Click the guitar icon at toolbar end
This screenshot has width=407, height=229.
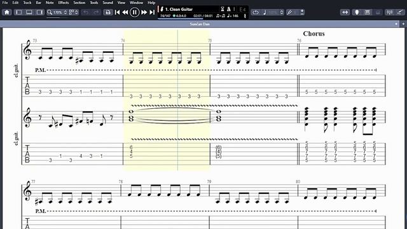pyautogui.click(x=400, y=12)
